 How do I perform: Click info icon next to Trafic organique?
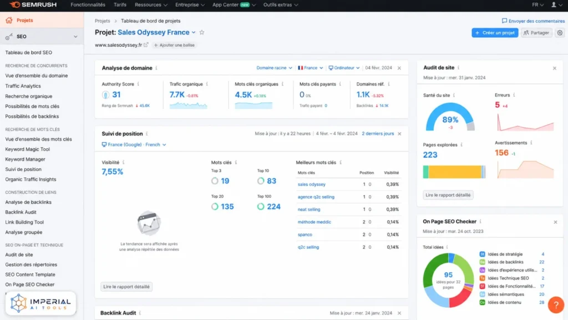[207, 84]
